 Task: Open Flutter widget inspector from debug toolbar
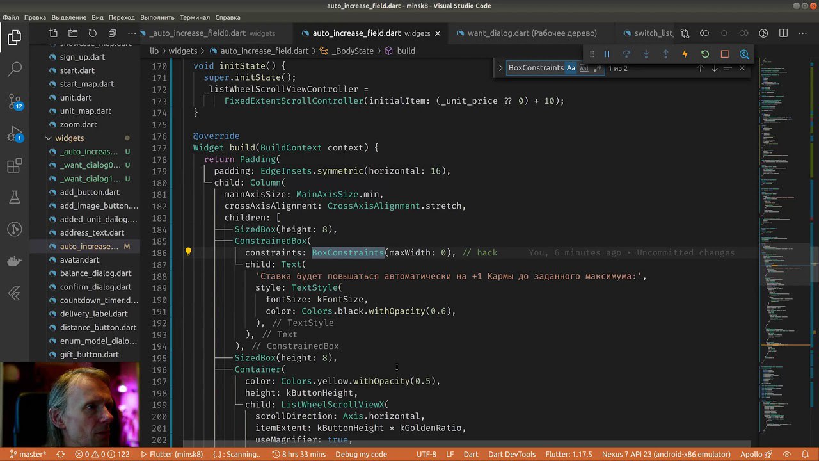point(744,54)
